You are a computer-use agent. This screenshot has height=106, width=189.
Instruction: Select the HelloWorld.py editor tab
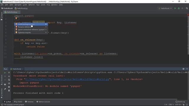tap(12, 12)
